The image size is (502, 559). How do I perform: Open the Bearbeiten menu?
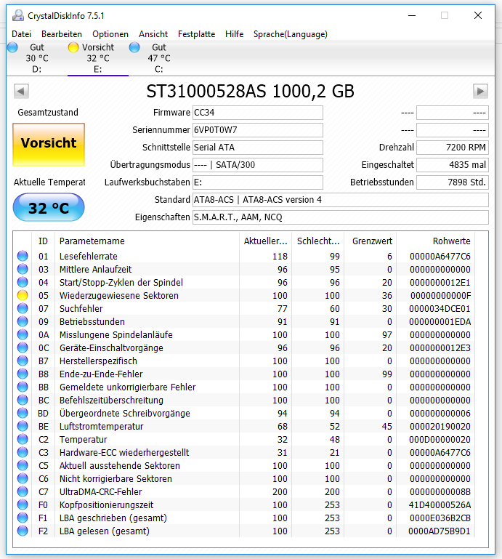point(62,34)
